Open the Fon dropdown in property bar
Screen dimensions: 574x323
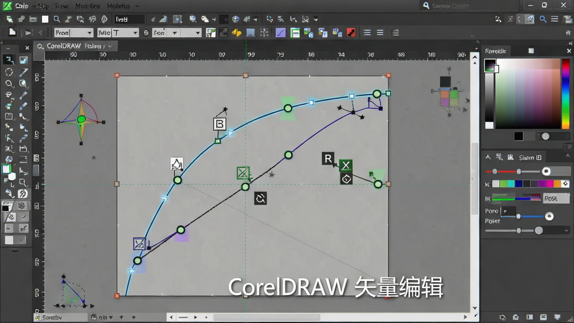tap(165, 33)
